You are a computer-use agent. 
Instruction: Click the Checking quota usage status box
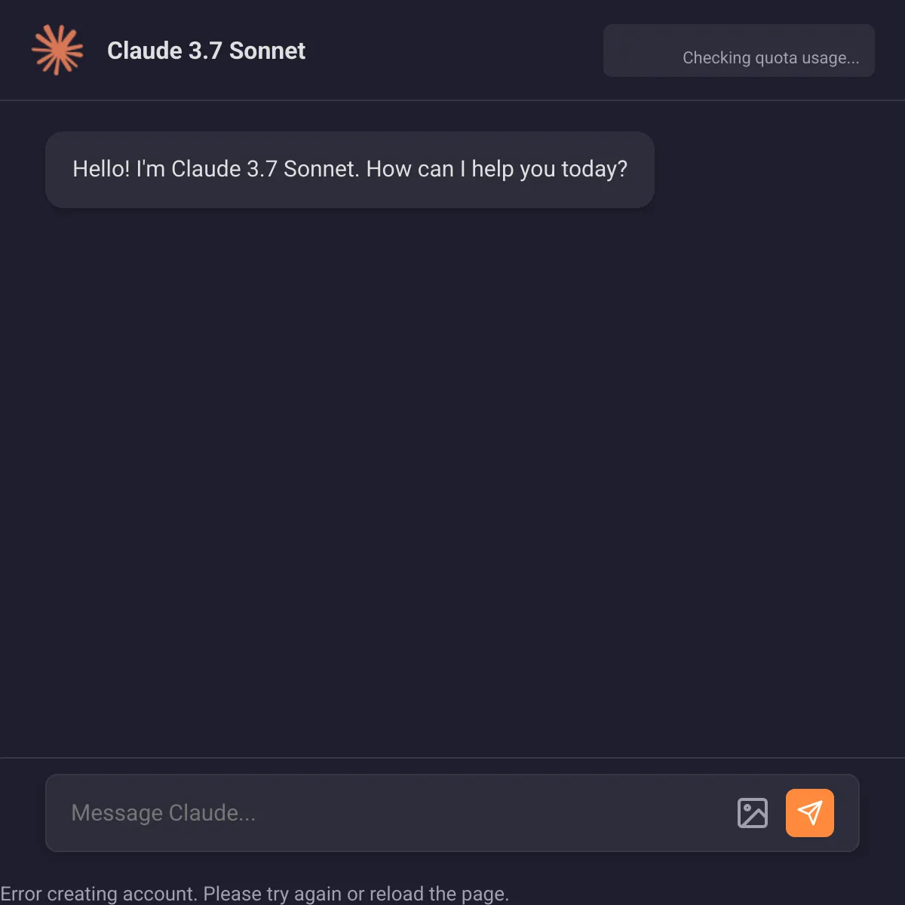tap(739, 51)
